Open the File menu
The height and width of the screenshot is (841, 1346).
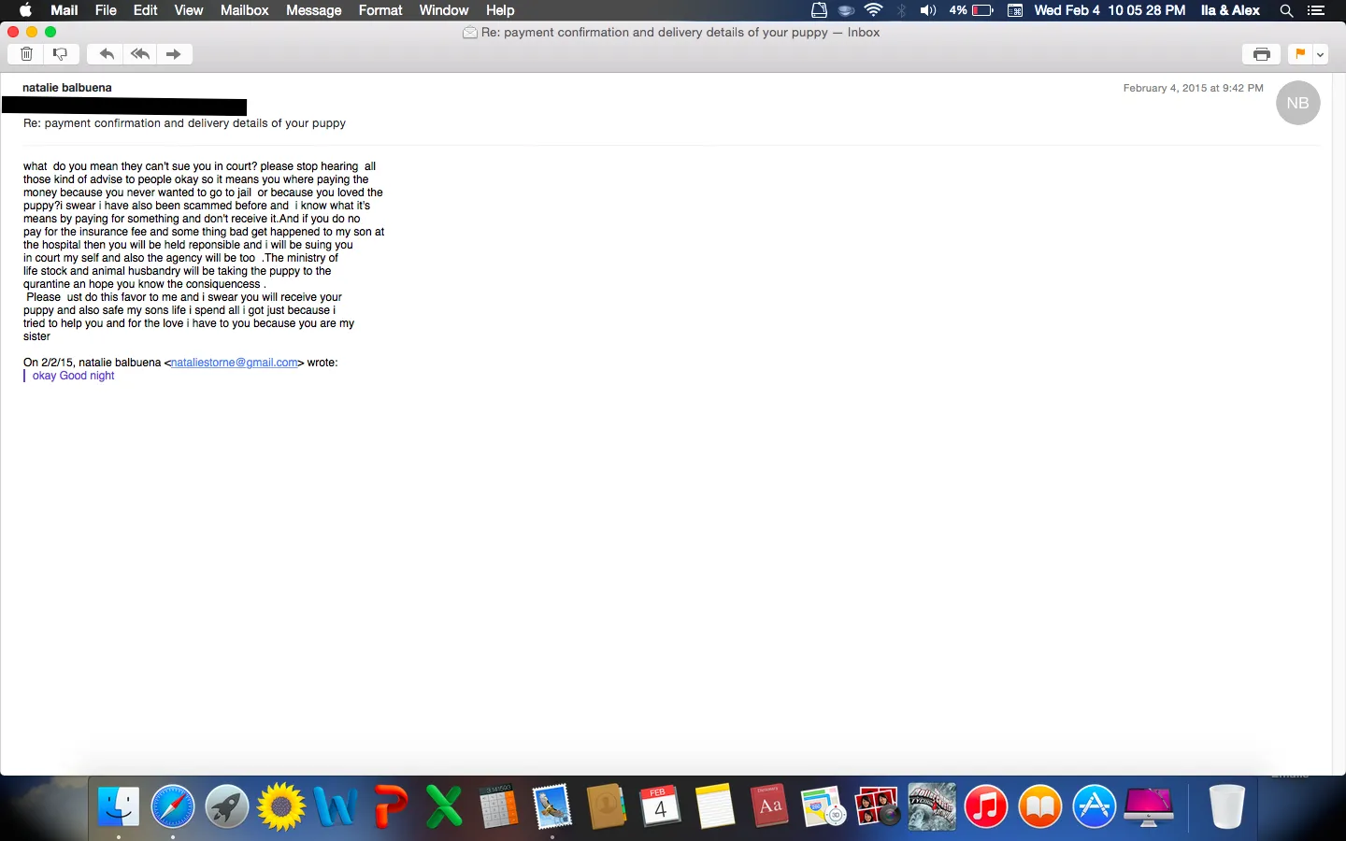click(106, 10)
